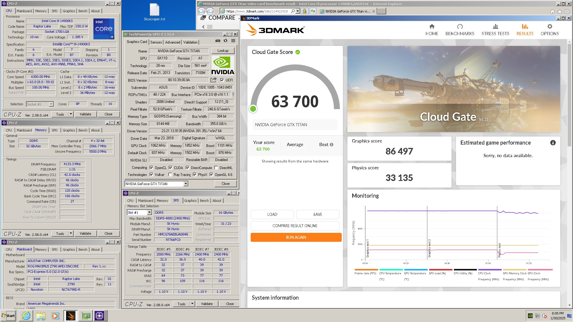Screen dimensions: 573x322
Task: Click the 3DMark taskbar icon
Action: pyautogui.click(x=70, y=316)
